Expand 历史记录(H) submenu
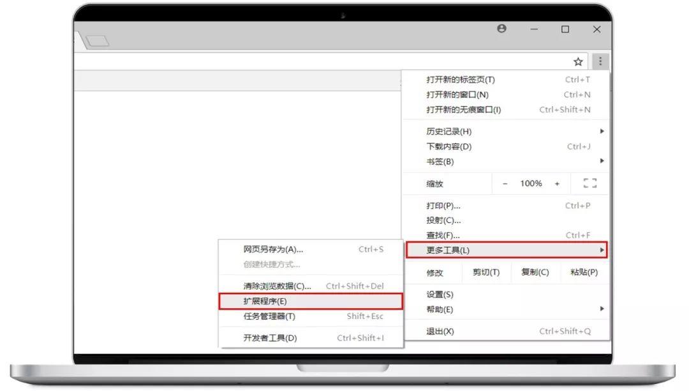Viewport: 689px width, 391px height. (506, 131)
